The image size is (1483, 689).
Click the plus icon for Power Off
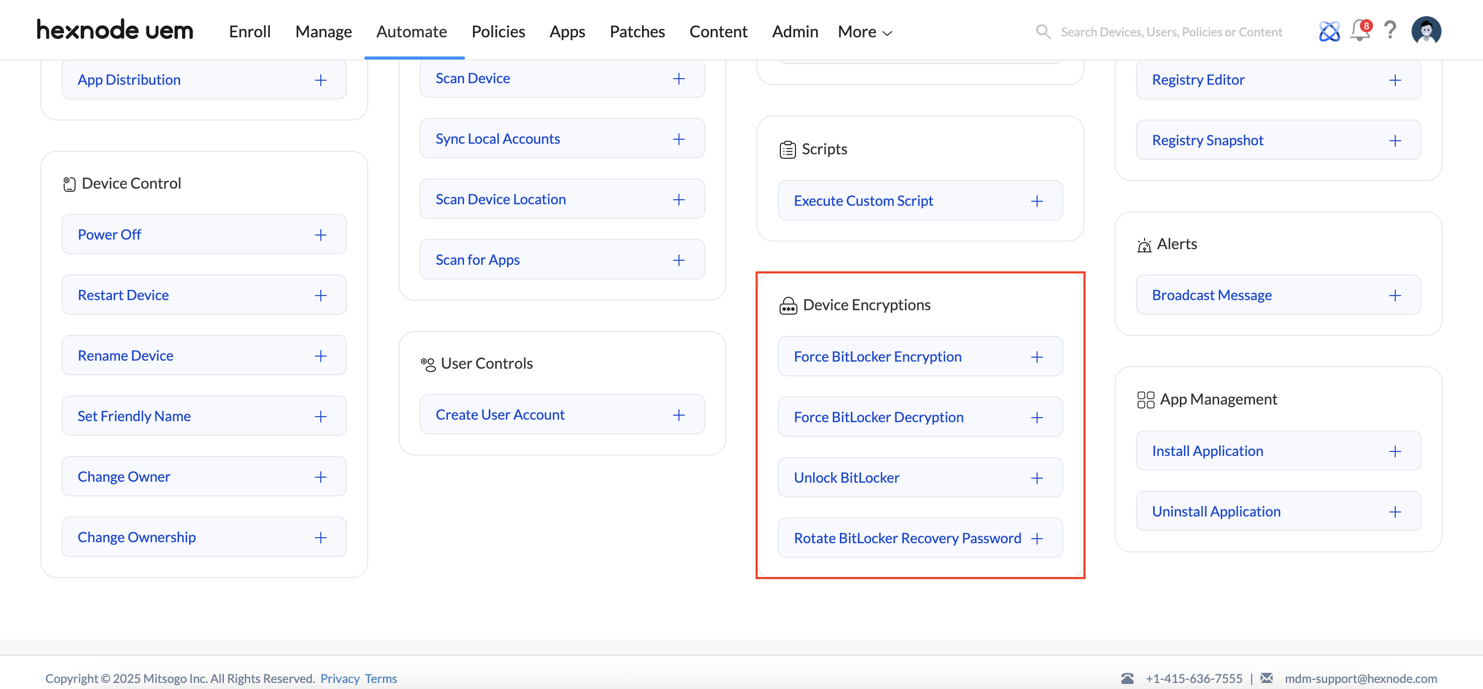pos(321,235)
